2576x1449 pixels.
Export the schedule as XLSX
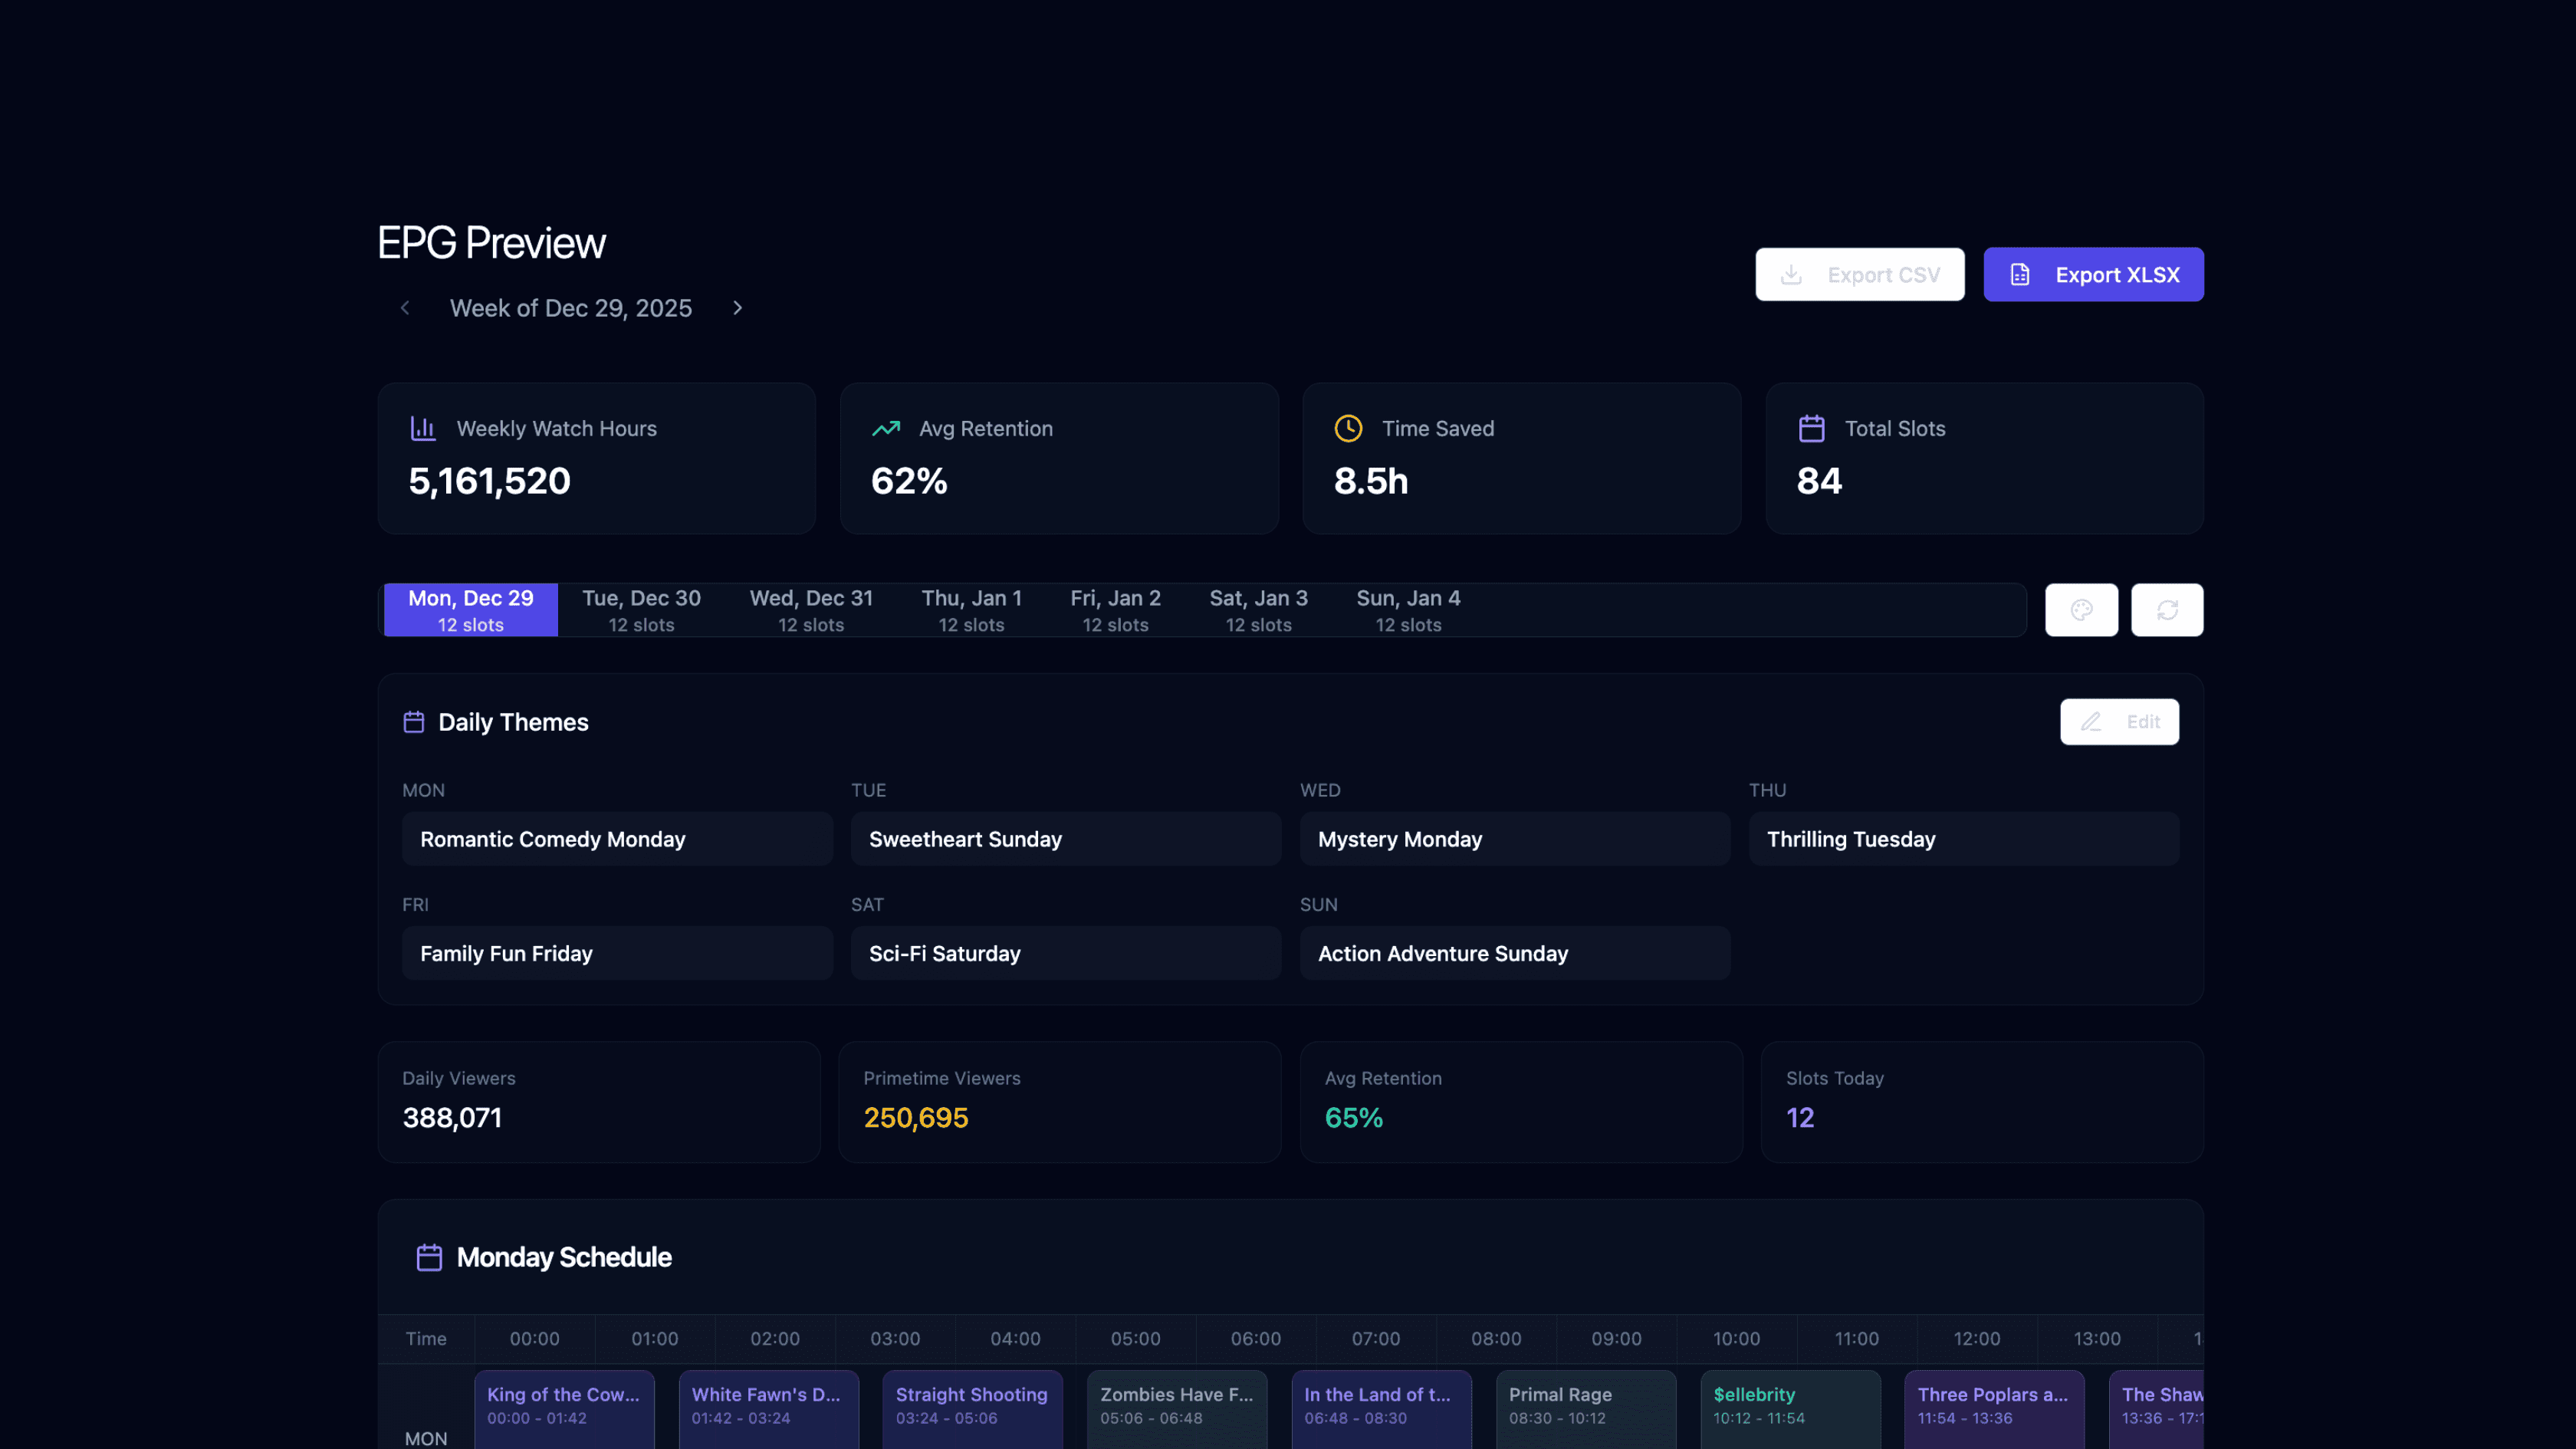(2093, 275)
